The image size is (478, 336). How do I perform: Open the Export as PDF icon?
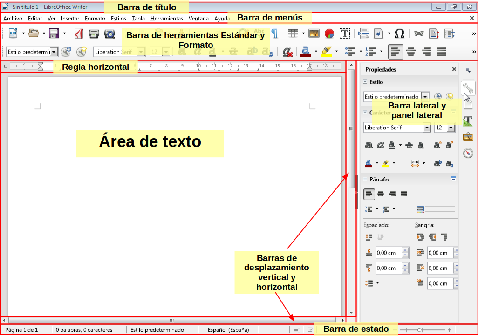tap(78, 34)
